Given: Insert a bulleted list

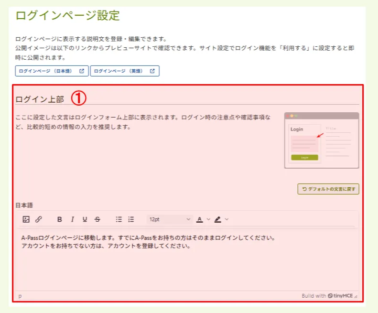Looking at the screenshot, I should 119,219.
